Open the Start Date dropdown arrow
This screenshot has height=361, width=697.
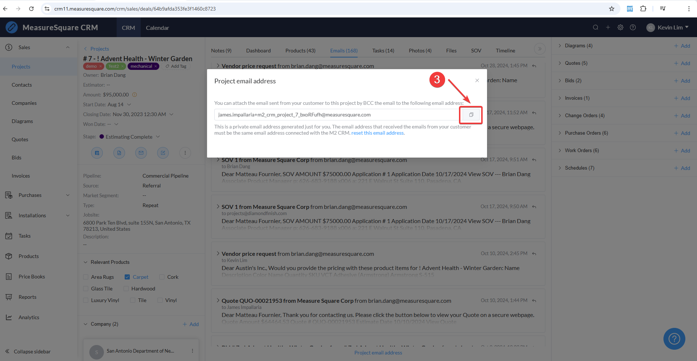(x=129, y=104)
